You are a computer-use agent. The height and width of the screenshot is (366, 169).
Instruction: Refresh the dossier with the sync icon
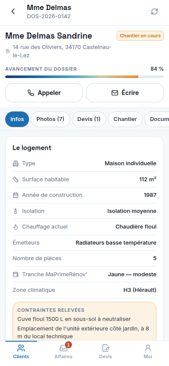click(154, 11)
